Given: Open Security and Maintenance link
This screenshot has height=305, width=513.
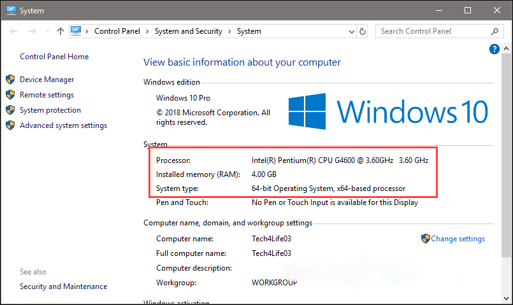Looking at the screenshot, I should pyautogui.click(x=63, y=287).
